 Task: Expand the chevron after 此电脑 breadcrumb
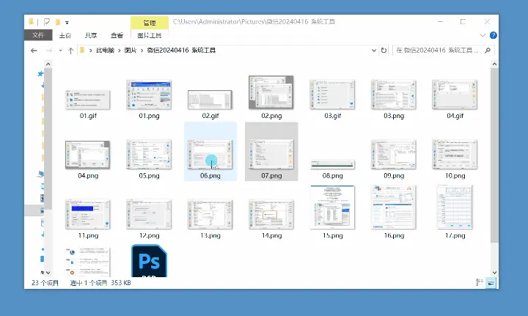120,51
